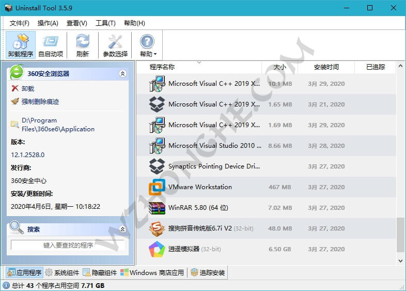The height and width of the screenshot is (291, 406).
Task: Click the Visual Studio 2010 installer icon
Action: pyautogui.click(x=157, y=146)
